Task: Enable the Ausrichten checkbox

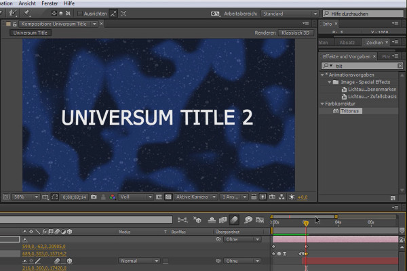Action: [80, 14]
